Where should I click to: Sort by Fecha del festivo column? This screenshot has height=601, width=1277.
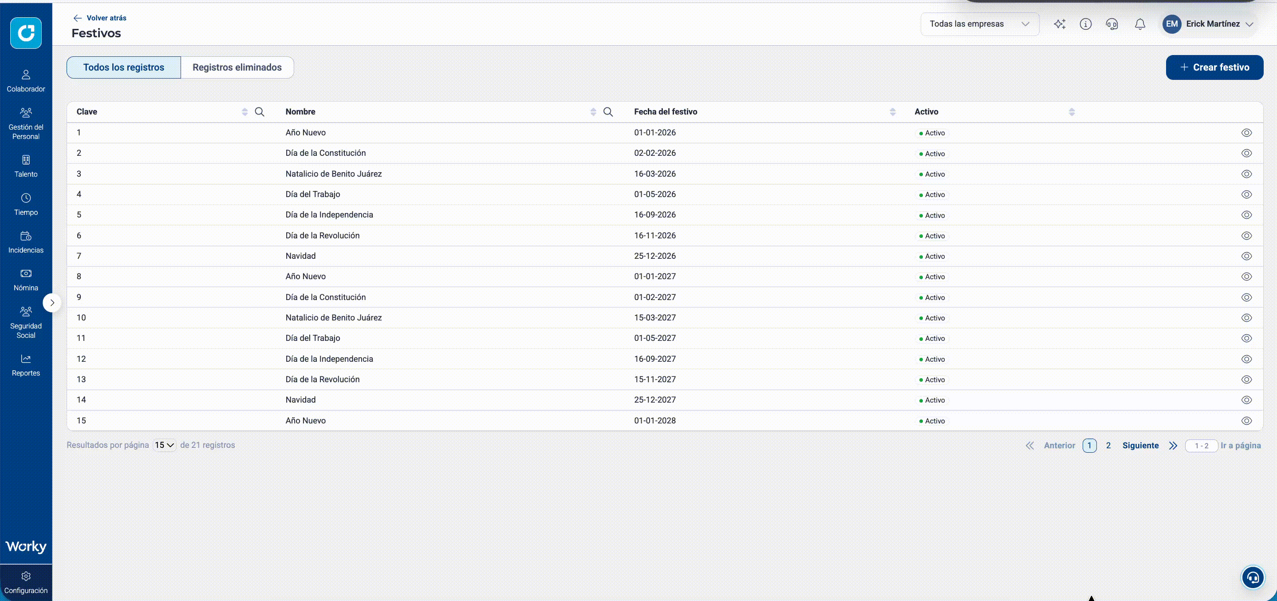(x=892, y=112)
